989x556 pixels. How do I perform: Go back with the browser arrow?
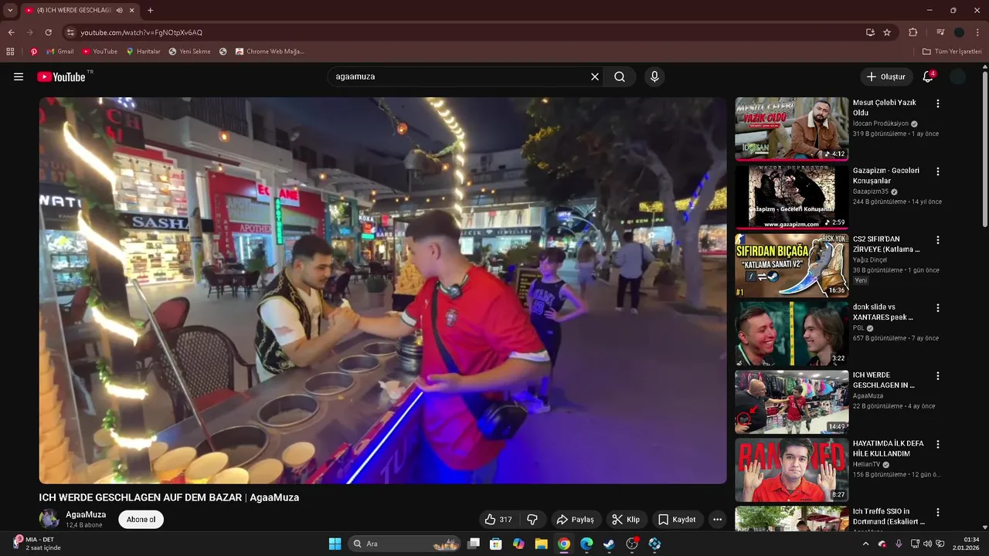click(11, 32)
